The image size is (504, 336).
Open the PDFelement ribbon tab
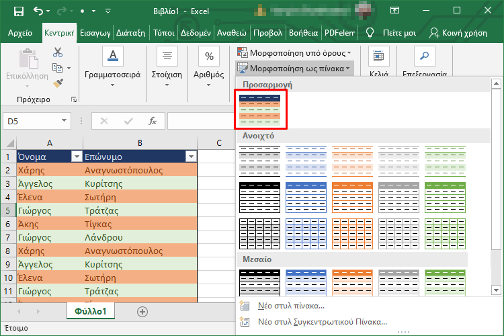tap(339, 33)
